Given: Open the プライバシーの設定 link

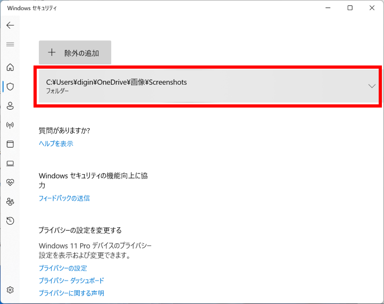Looking at the screenshot, I should 63,268.
